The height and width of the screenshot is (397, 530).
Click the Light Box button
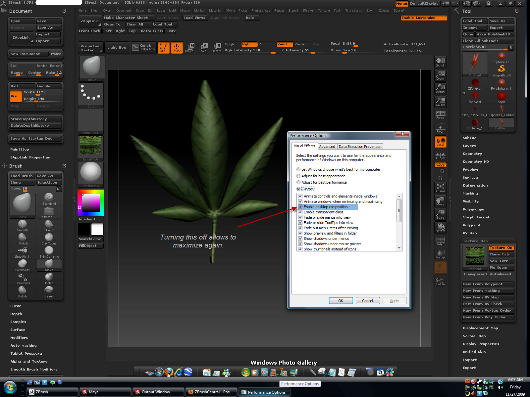pyautogui.click(x=117, y=47)
